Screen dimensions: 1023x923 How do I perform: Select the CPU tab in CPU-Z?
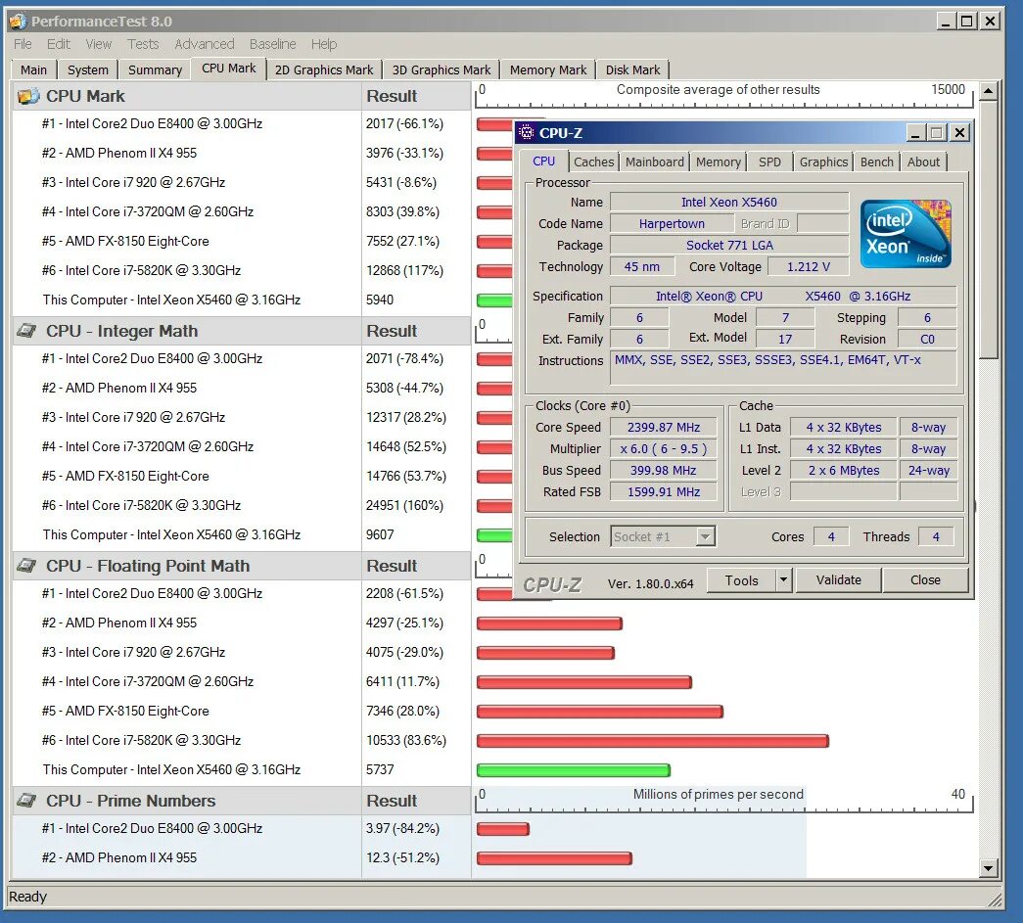tap(543, 162)
